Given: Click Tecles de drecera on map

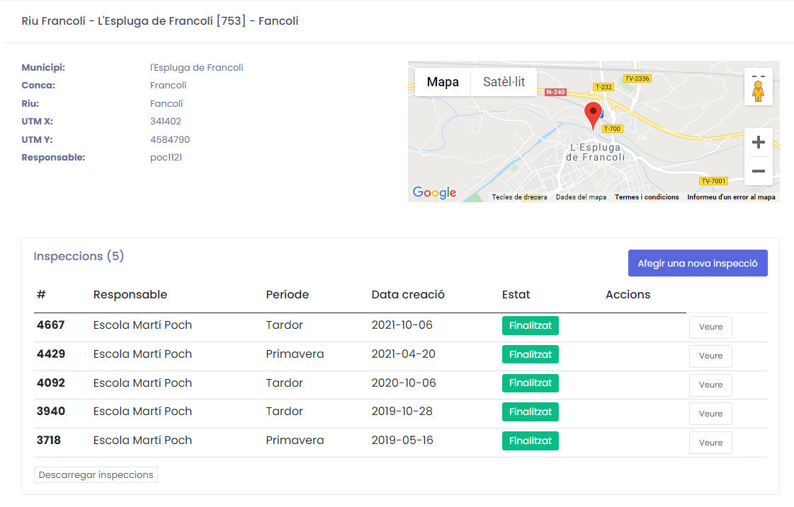Looking at the screenshot, I should (x=519, y=197).
